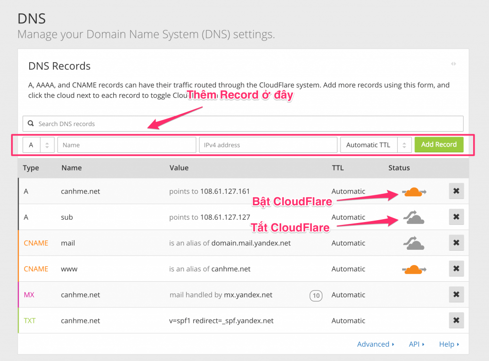Click the green Add Record button
Viewport: 489px width, 361px height.
[x=439, y=145]
